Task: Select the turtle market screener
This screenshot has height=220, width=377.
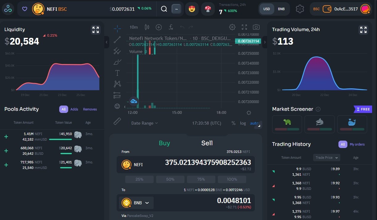Action: coord(287,124)
